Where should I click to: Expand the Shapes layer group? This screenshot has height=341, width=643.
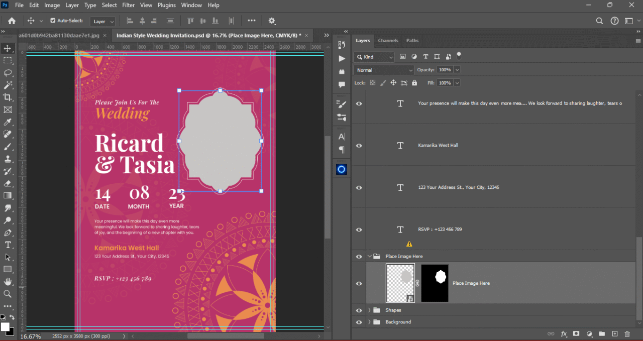(x=369, y=310)
